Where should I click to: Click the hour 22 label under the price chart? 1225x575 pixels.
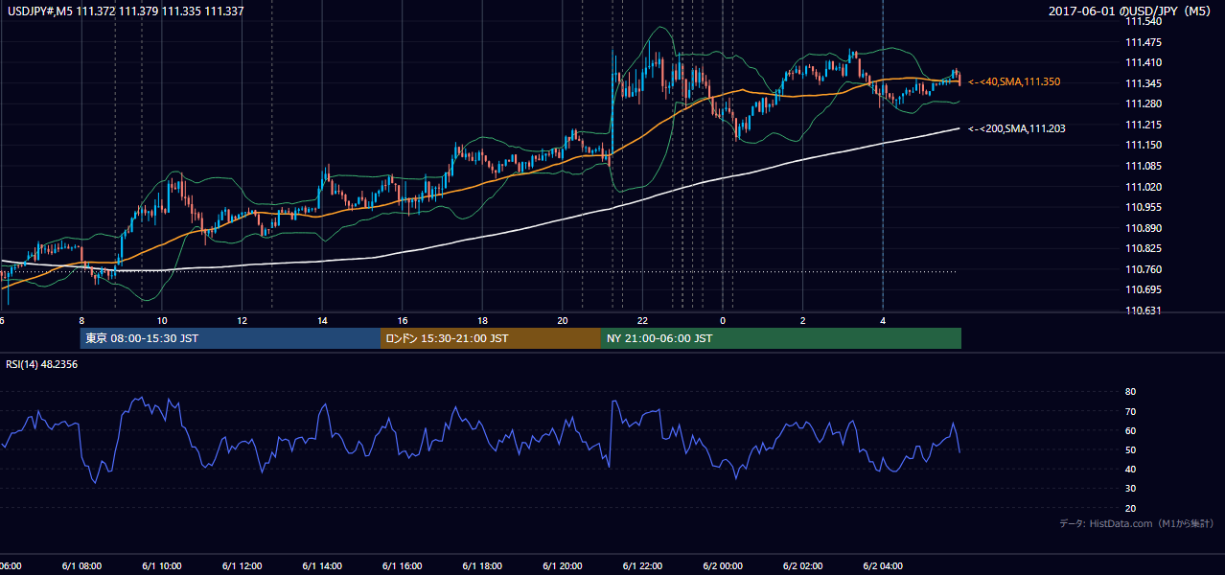point(643,320)
